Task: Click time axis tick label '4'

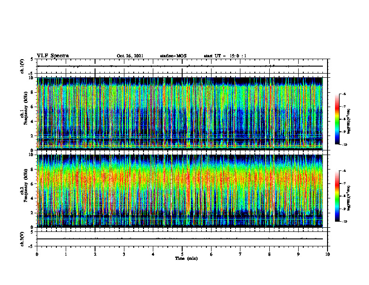Action: tap(153, 254)
